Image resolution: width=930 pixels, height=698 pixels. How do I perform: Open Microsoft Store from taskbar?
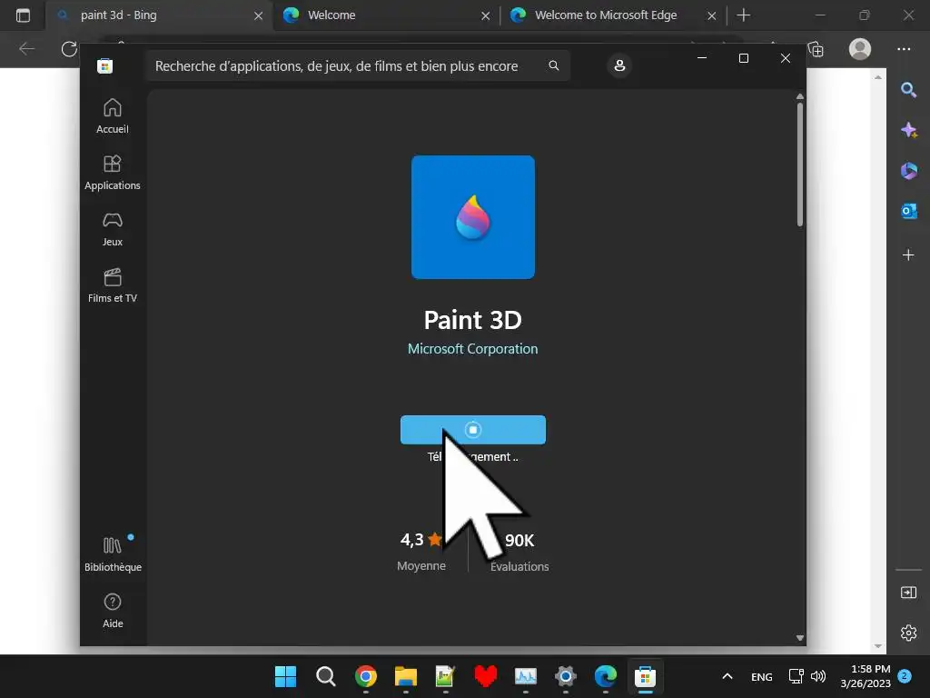coord(646,676)
